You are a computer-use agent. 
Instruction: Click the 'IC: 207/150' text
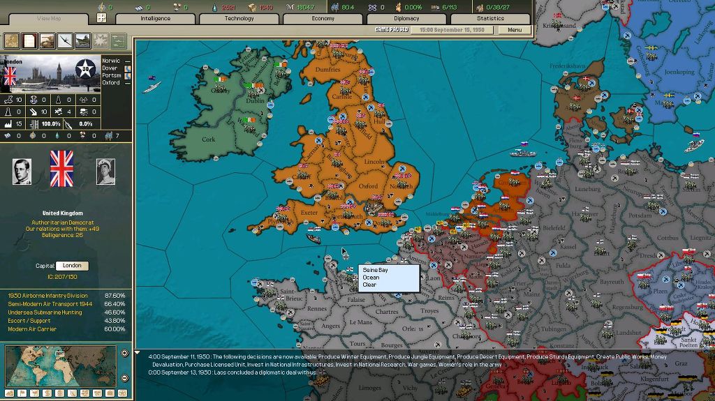pyautogui.click(x=62, y=277)
